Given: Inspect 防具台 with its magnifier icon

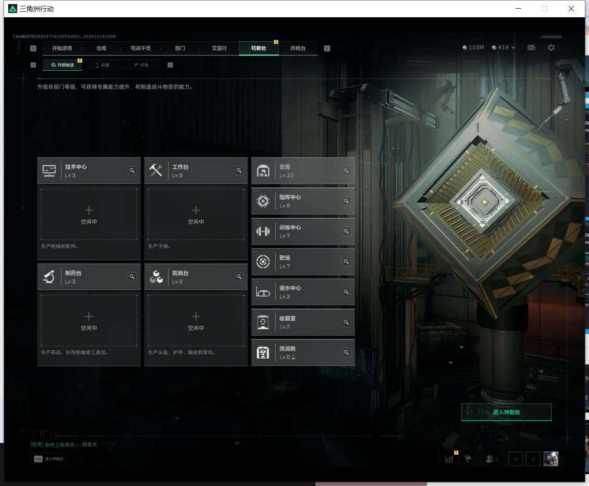Looking at the screenshot, I should point(239,277).
